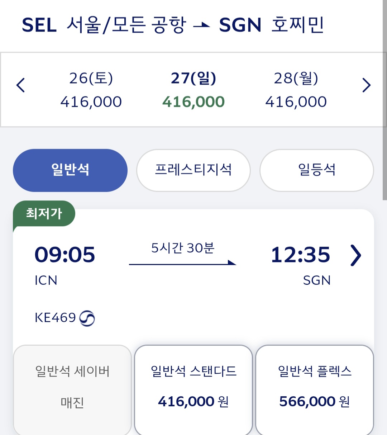Click the green 최저가 badge
The image size is (387, 435).
pos(44,213)
